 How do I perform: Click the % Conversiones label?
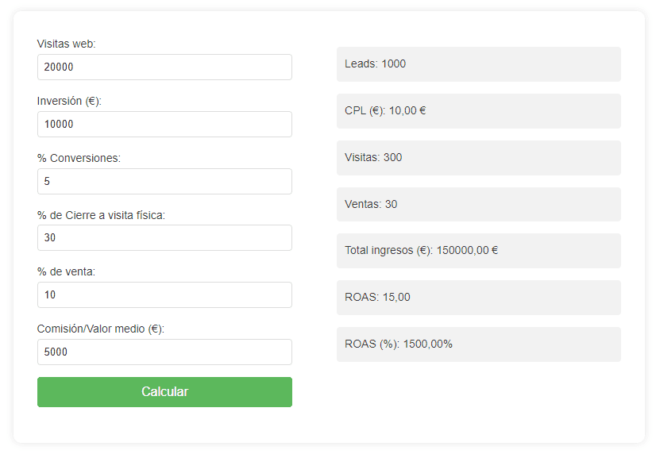(79, 158)
